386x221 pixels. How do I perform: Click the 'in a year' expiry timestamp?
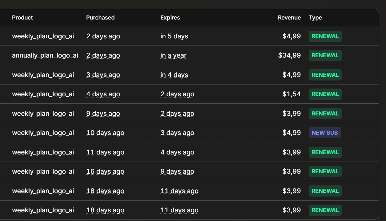pyautogui.click(x=173, y=55)
